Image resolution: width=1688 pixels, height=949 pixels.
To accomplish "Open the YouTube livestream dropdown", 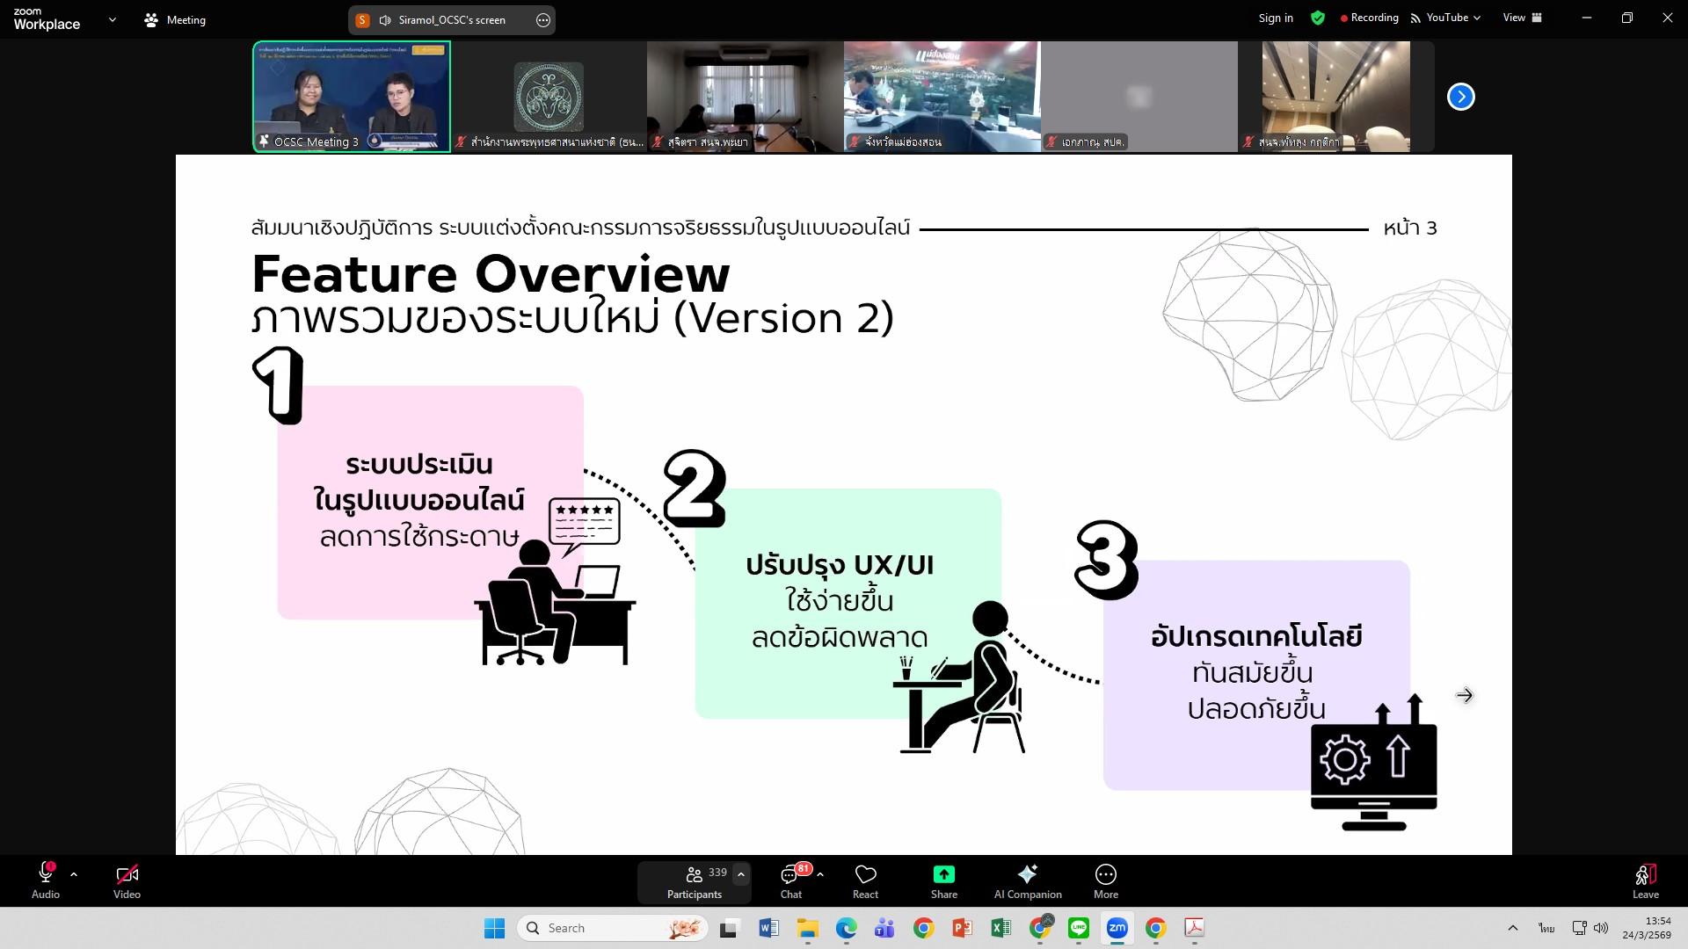I will 1445,18.
